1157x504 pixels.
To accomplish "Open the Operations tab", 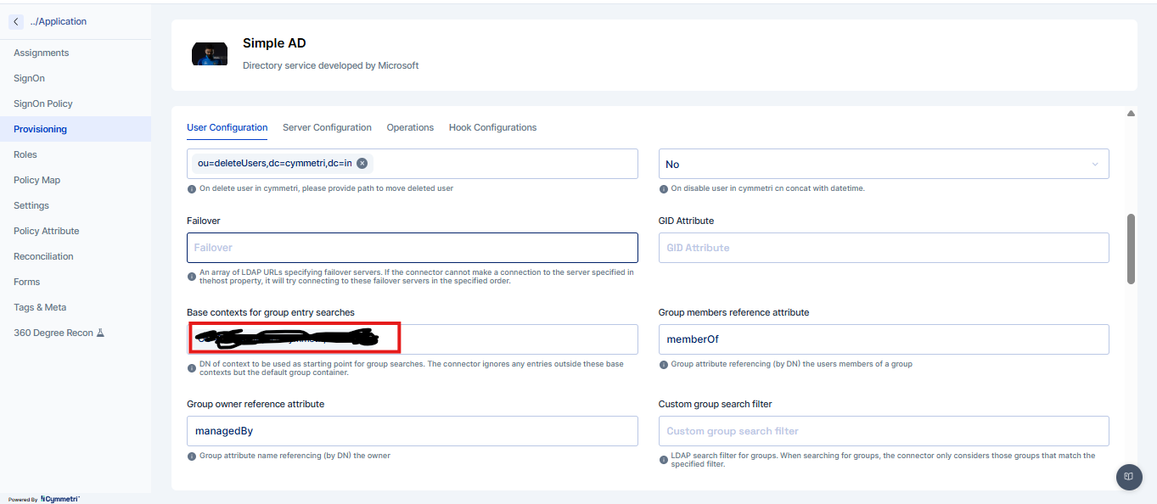I will pos(410,127).
